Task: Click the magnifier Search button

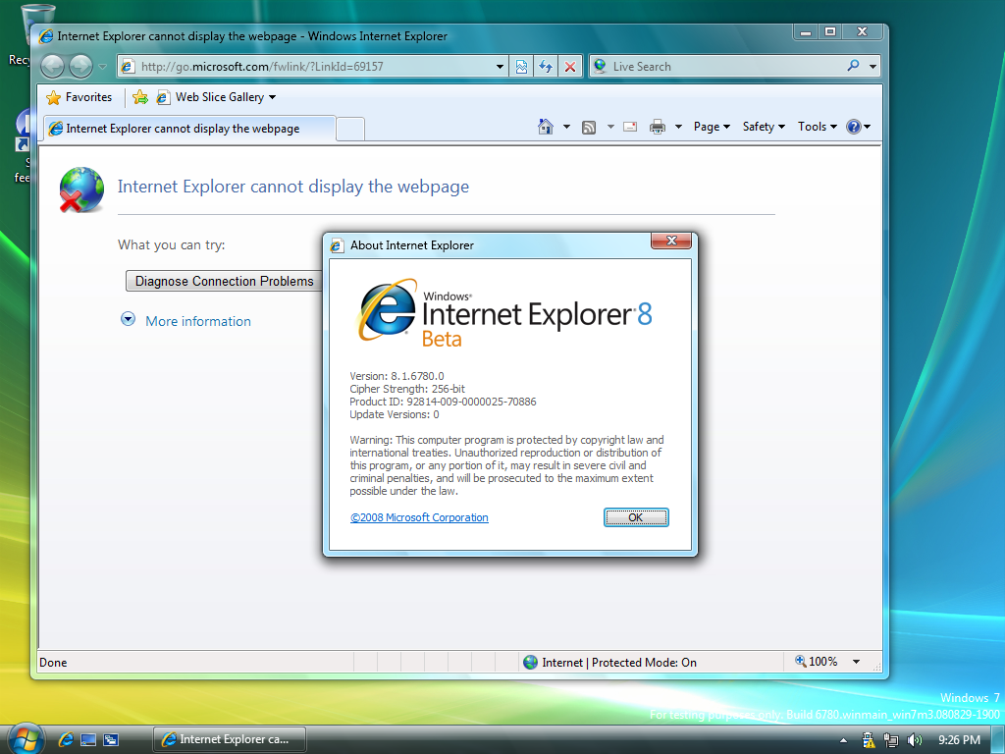Action: (x=853, y=66)
